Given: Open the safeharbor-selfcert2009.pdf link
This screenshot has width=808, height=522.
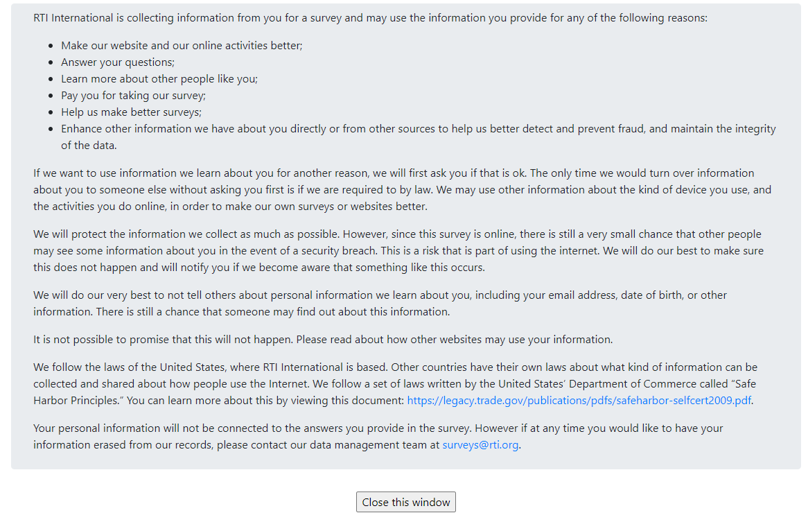Looking at the screenshot, I should point(579,400).
